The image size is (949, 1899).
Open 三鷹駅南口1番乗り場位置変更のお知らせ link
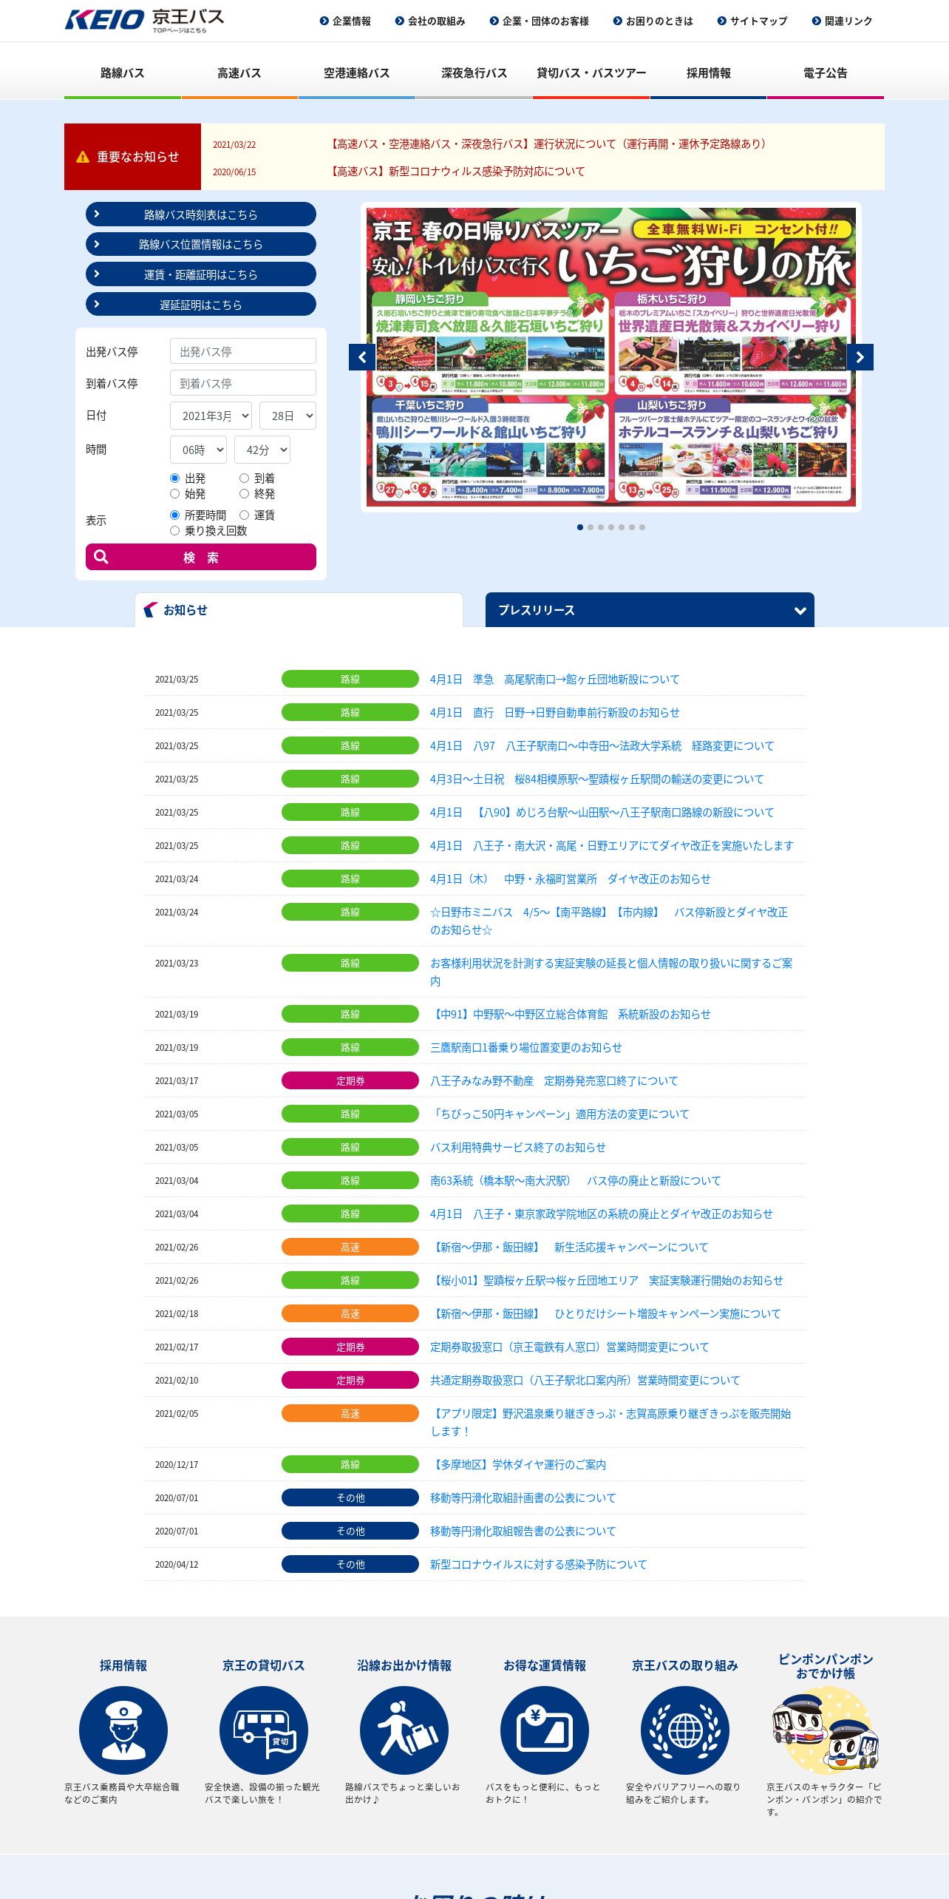tap(526, 1047)
